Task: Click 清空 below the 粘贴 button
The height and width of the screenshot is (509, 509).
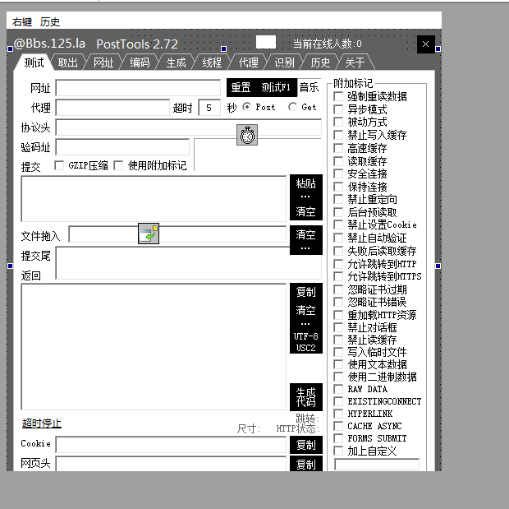Action: (x=305, y=211)
